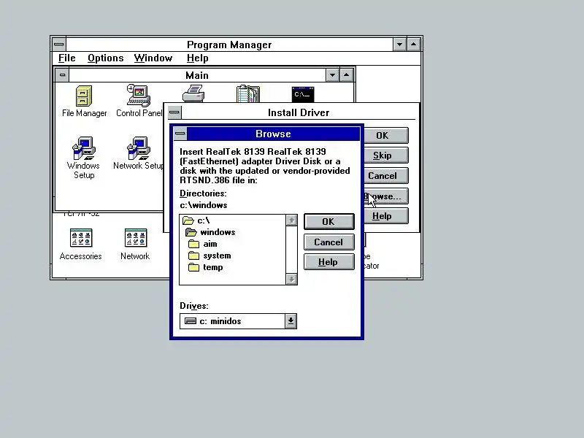The width and height of the screenshot is (584, 438).
Task: Click Skip in the Install Driver dialog
Action: pyautogui.click(x=386, y=155)
